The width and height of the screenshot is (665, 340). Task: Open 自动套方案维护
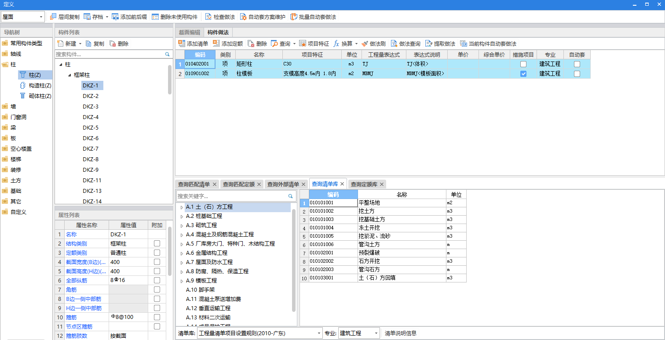pos(262,17)
